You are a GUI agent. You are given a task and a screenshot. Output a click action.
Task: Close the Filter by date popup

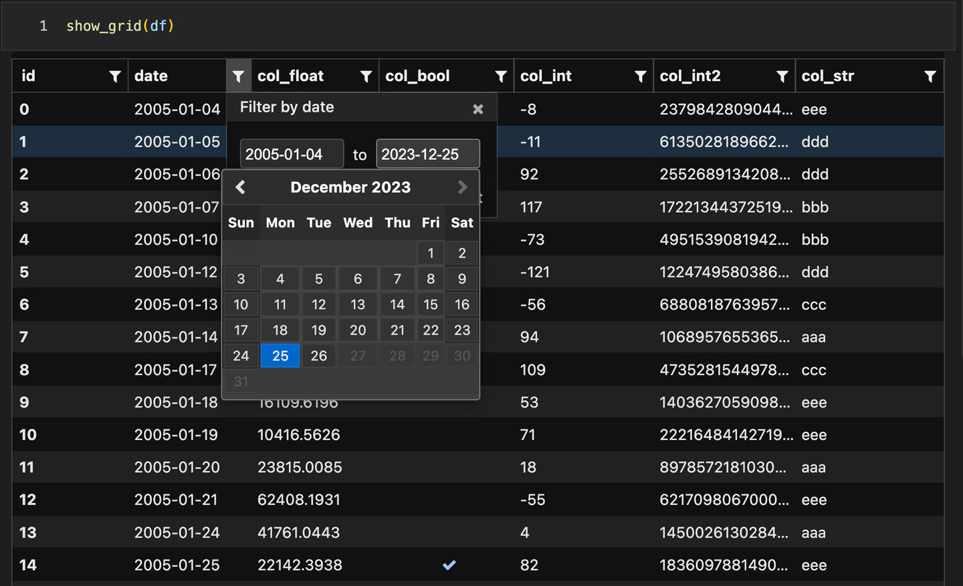[x=477, y=109]
